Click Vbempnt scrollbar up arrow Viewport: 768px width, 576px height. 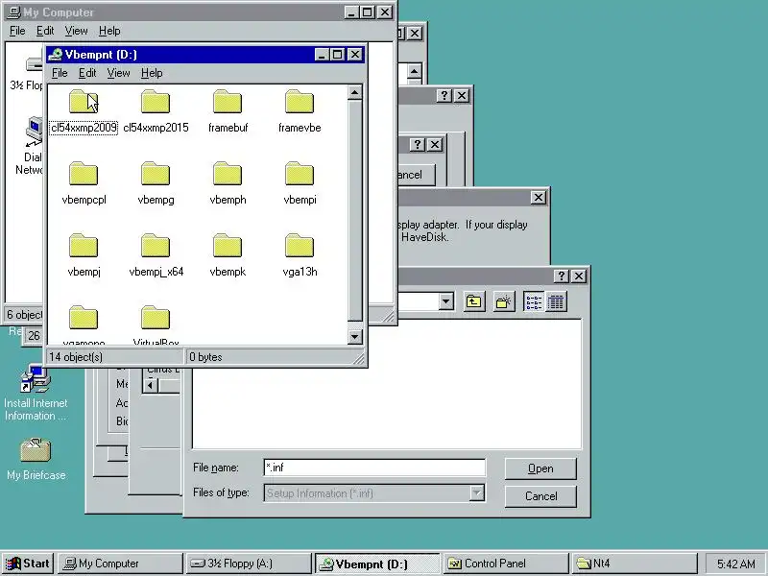pos(354,92)
